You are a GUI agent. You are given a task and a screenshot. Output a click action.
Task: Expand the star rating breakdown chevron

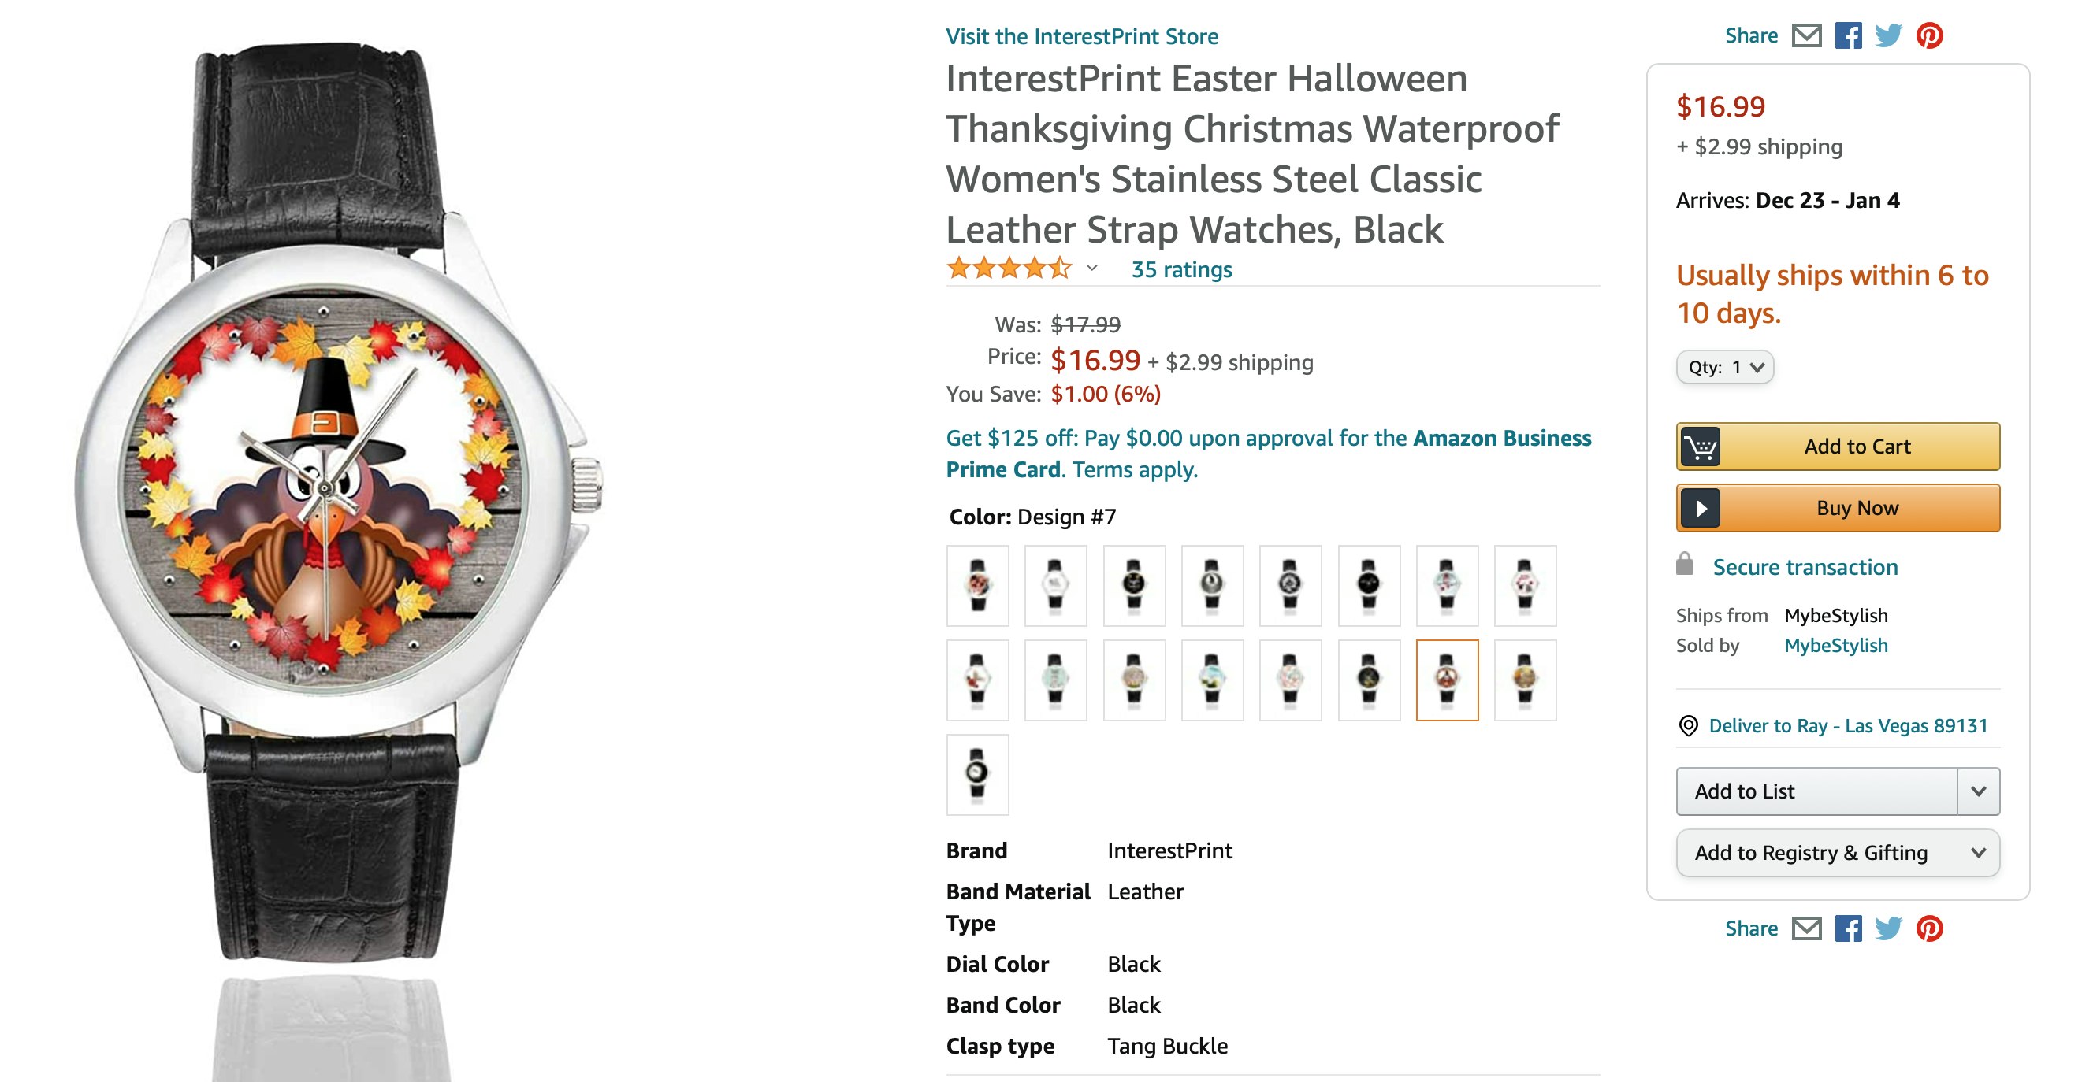(x=1092, y=269)
